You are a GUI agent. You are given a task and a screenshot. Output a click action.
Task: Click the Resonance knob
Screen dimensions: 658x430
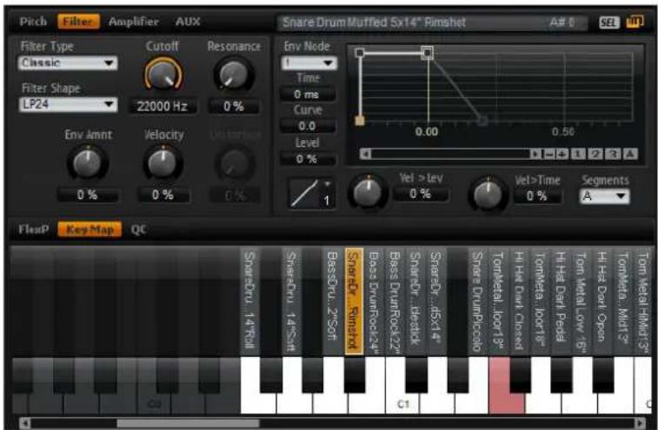(234, 74)
